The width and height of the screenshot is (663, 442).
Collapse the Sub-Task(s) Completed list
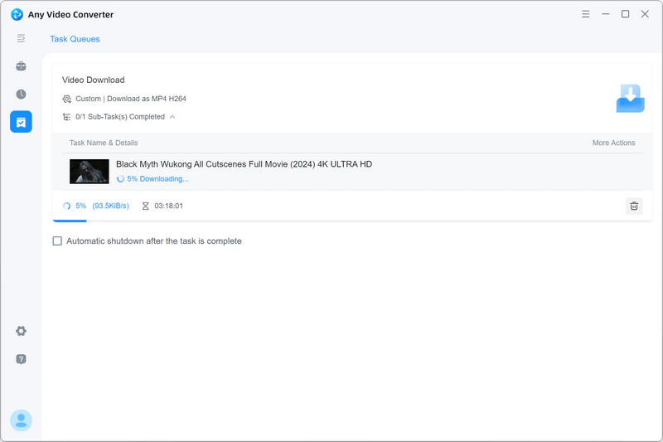pyautogui.click(x=172, y=117)
